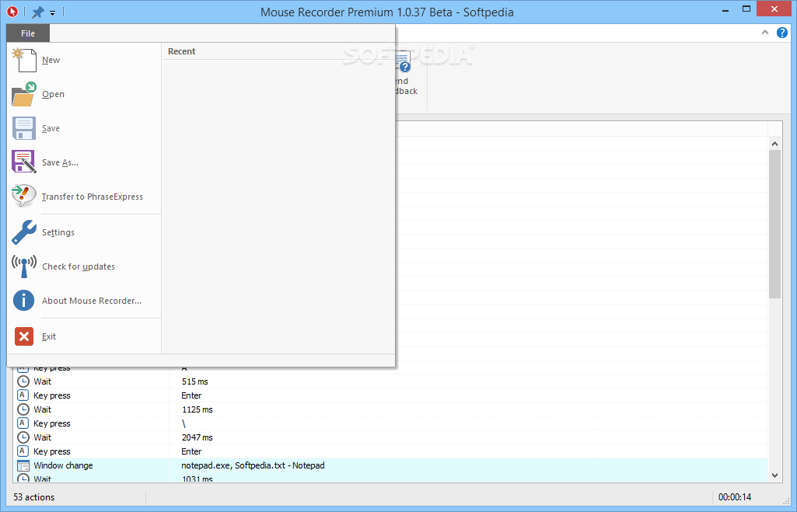
Task: Click Key press icon on backslash row
Action: coord(23,423)
